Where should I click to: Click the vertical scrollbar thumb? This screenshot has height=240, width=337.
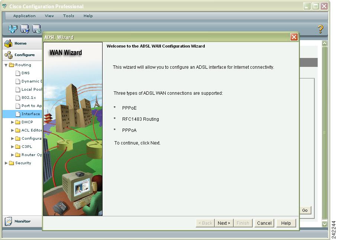coord(324,133)
